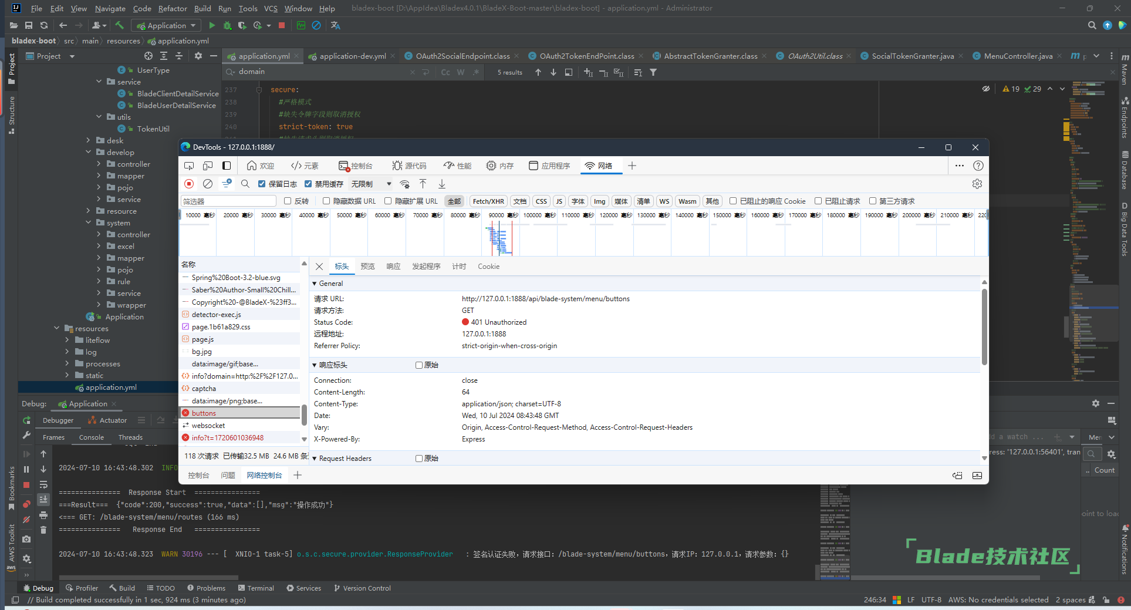Collapse the 响应标头 section
This screenshot has width=1131, height=610.
[x=315, y=365]
